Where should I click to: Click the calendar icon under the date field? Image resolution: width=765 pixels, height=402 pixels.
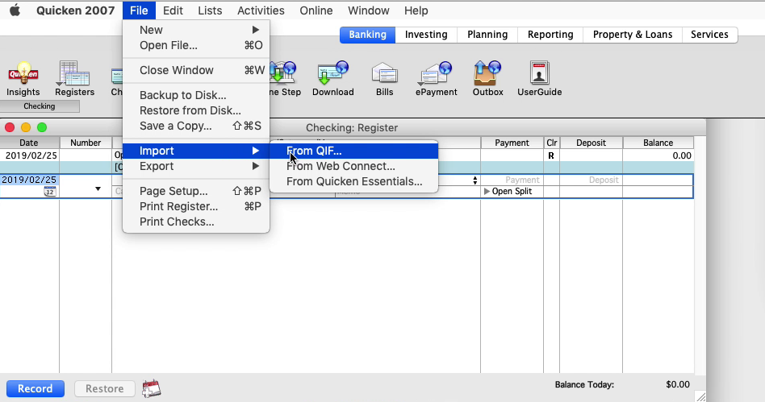(x=50, y=192)
